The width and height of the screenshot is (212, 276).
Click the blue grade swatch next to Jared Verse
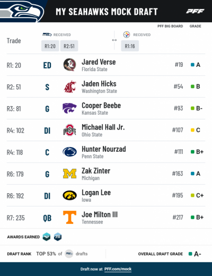click(x=192, y=65)
